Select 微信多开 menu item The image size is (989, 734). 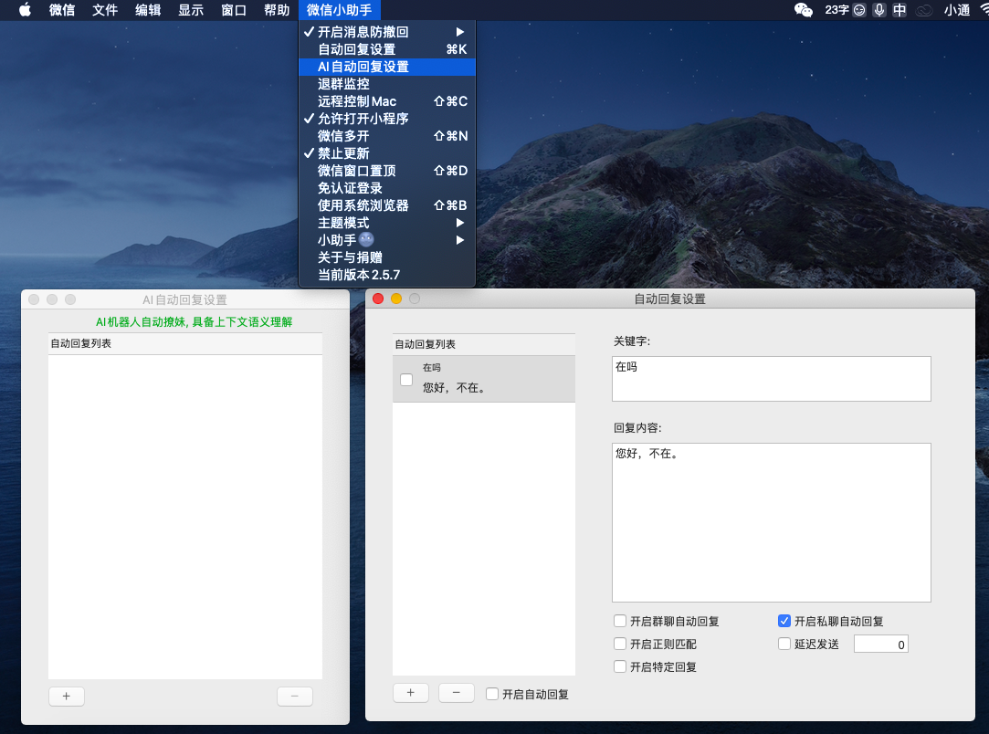tap(386, 136)
